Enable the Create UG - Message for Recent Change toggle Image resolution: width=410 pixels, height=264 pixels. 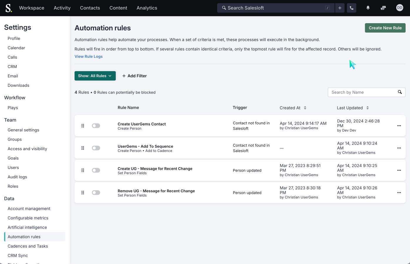[96, 170]
